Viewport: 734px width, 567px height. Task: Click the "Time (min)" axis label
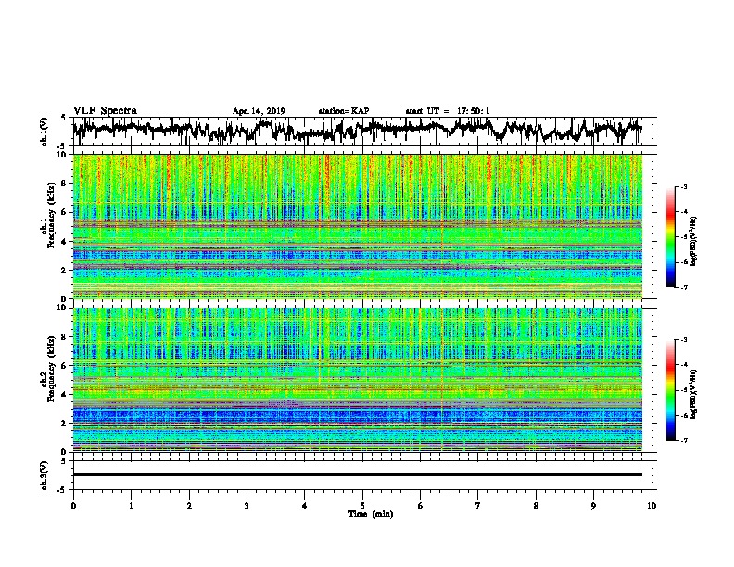[x=371, y=514]
